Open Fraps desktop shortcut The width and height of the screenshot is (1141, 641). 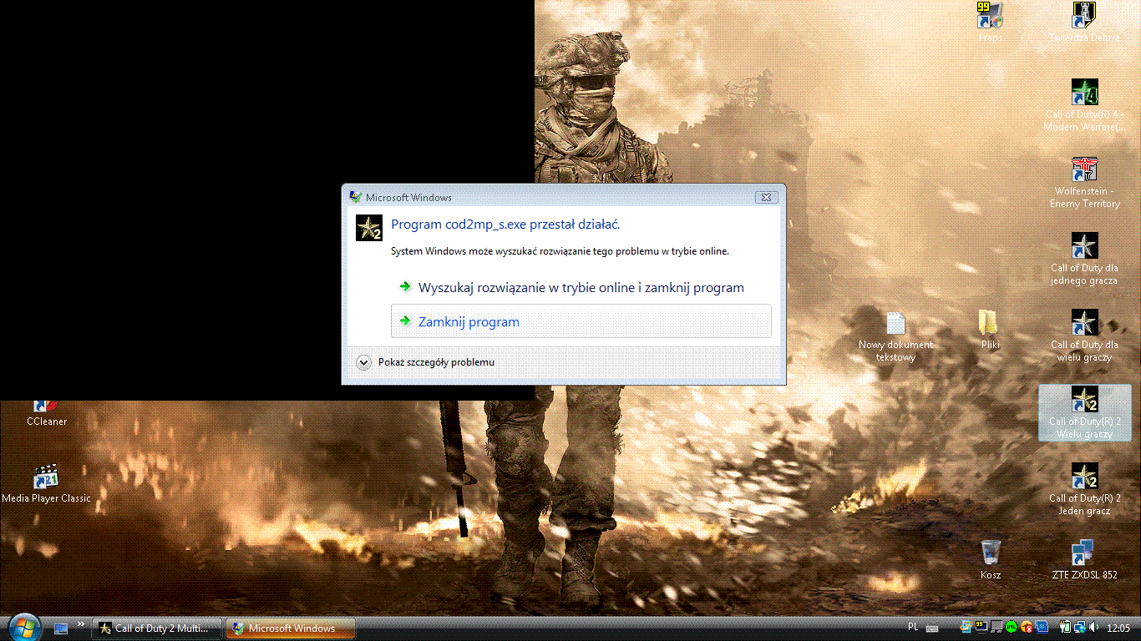point(990,17)
